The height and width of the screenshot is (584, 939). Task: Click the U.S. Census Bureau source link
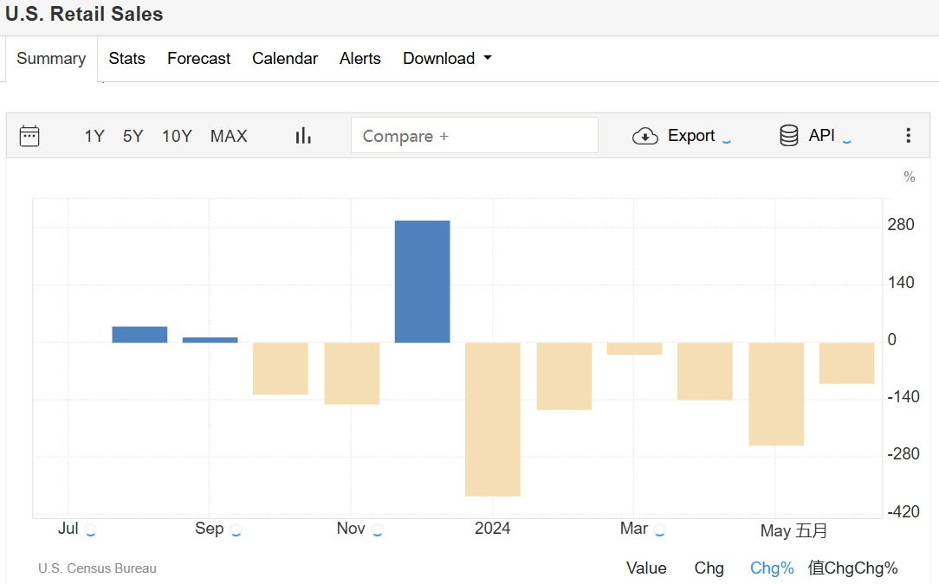tap(97, 568)
